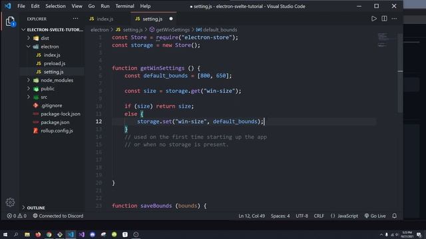Viewport: 426px width, 239px height.
Task: Open Windows taskbar search
Action: [x=16, y=234]
